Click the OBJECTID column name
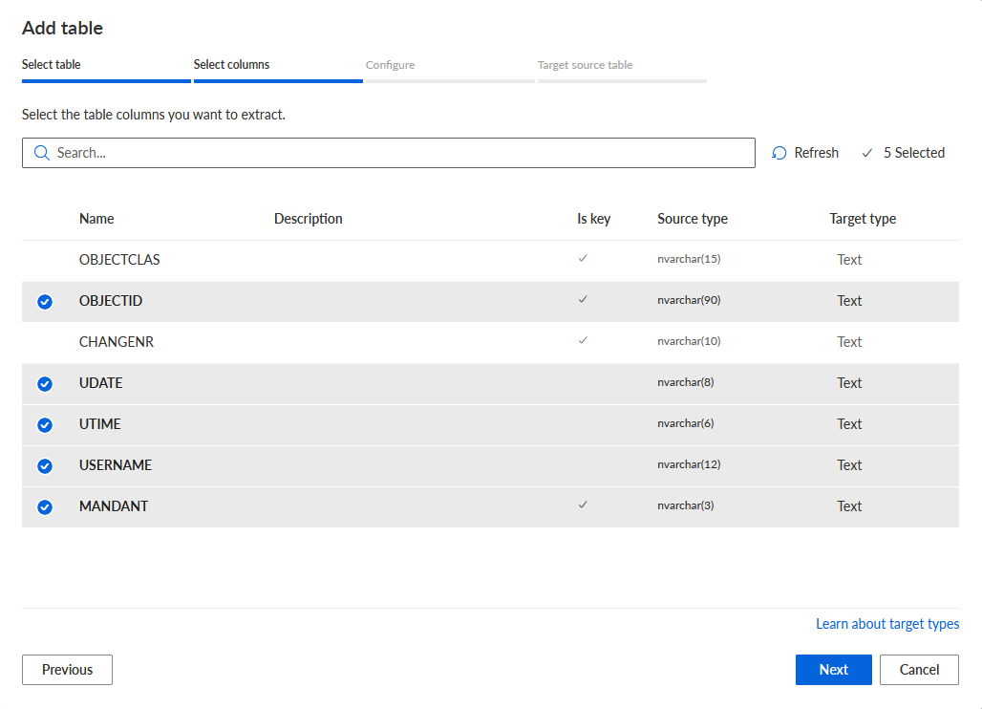The width and height of the screenshot is (982, 709). 110,301
